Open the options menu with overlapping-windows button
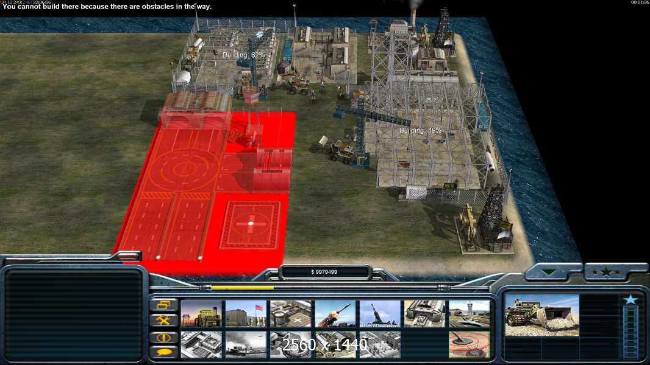Screen dimensions: 650x365 coord(164,305)
